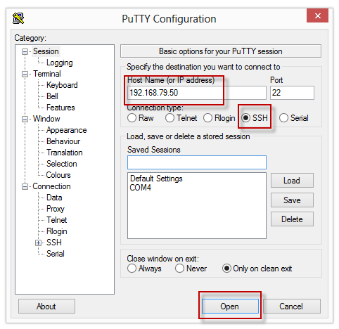Open the Keyboard settings
Viewport: 339px width, 329px height.
tap(62, 85)
